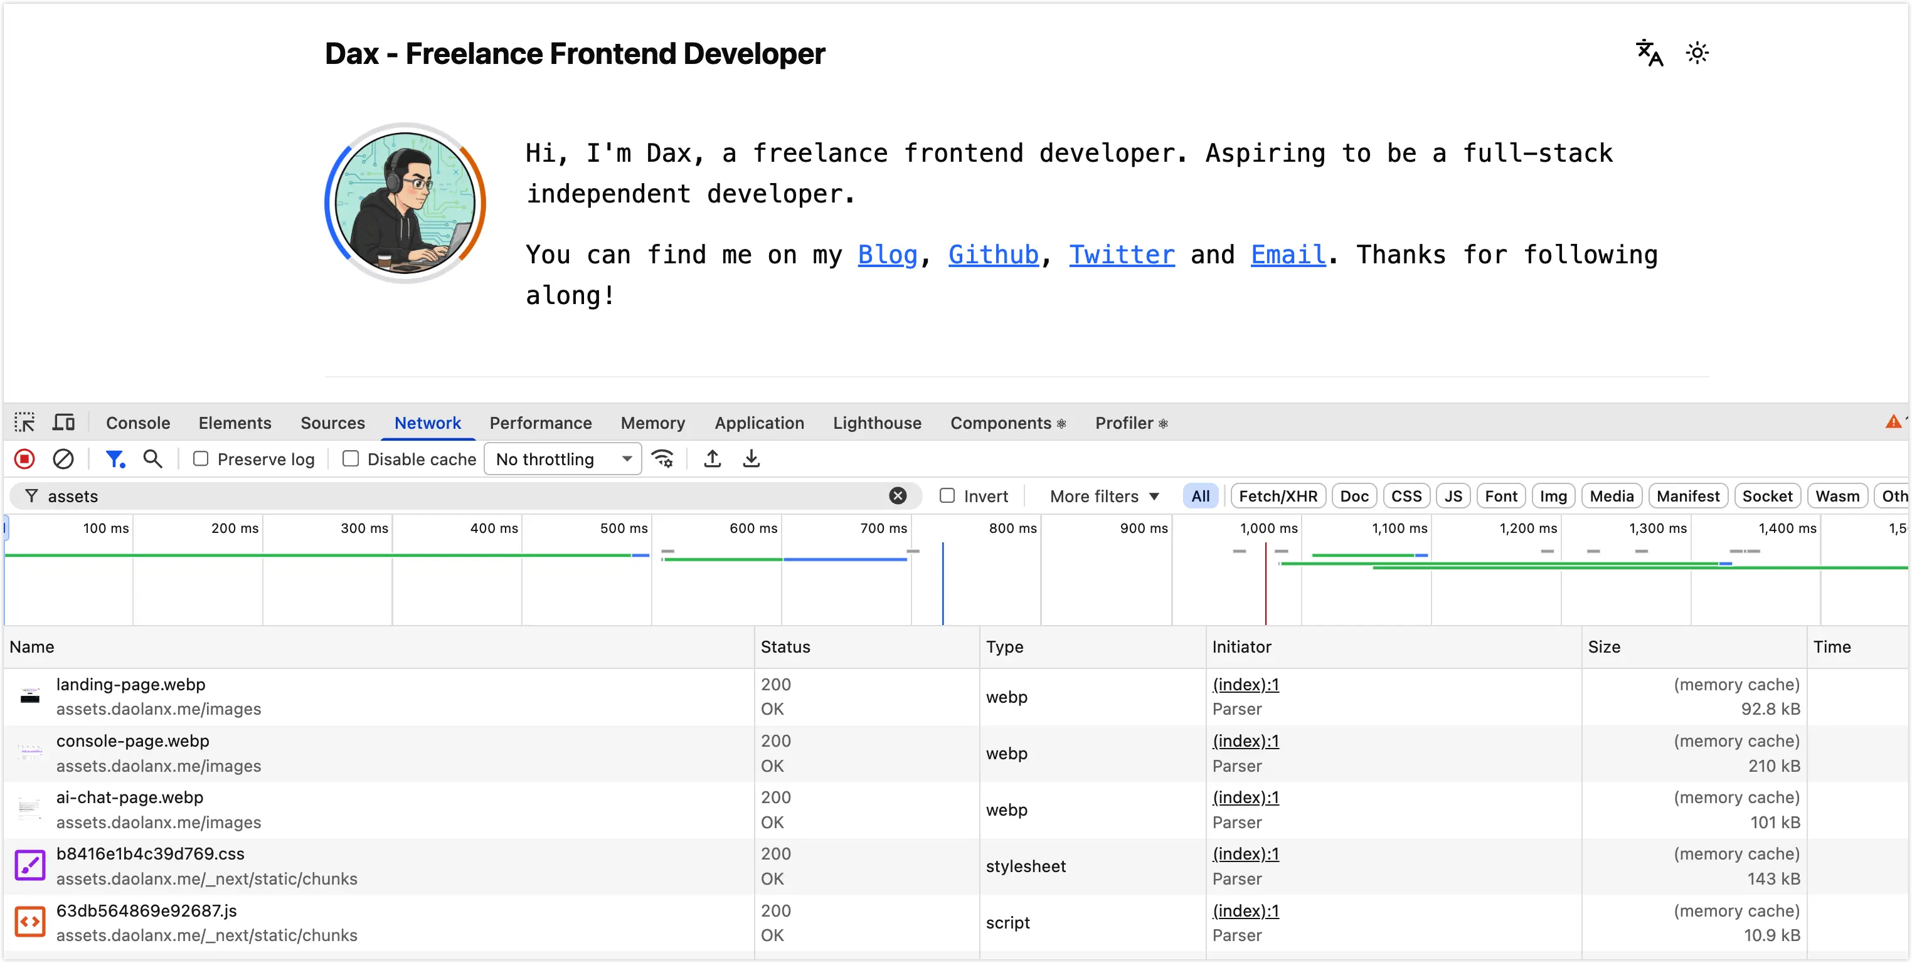Enable the Preserve log checkbox
This screenshot has width=1912, height=963.
pyautogui.click(x=200, y=459)
